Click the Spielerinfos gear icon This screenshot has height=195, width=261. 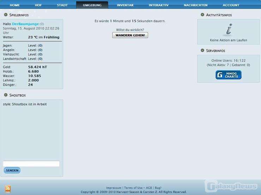click(6, 15)
